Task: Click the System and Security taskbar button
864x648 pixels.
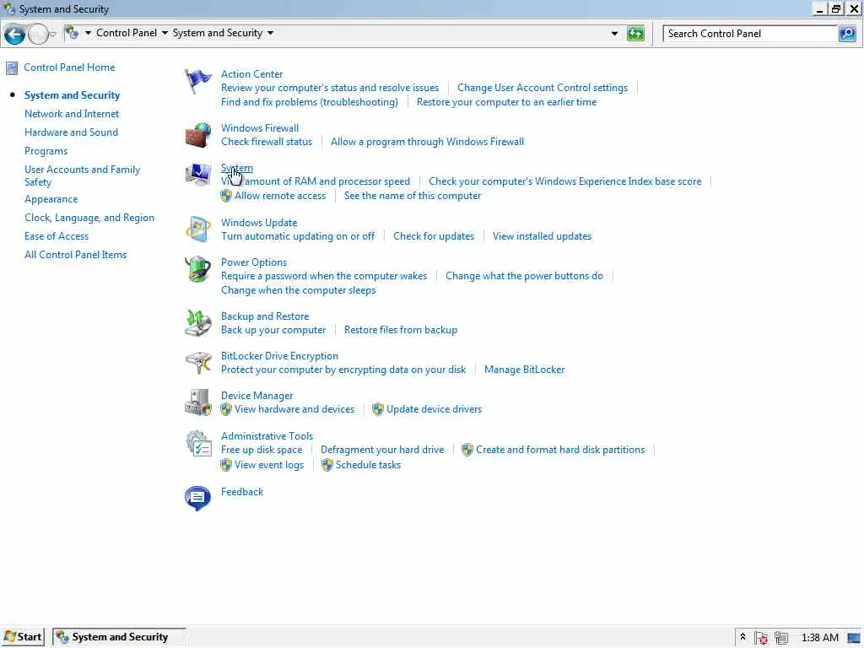Action: tap(120, 637)
